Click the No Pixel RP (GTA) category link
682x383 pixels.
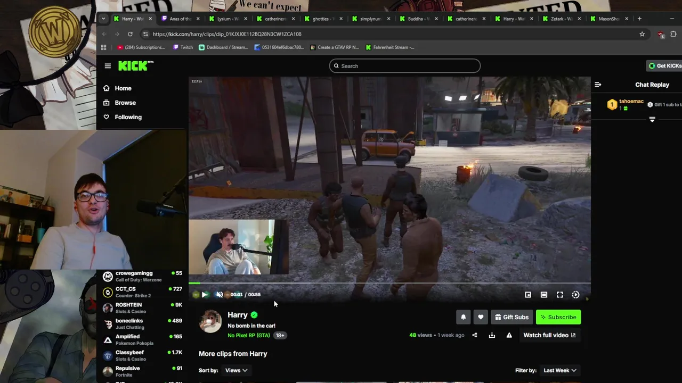click(249, 335)
